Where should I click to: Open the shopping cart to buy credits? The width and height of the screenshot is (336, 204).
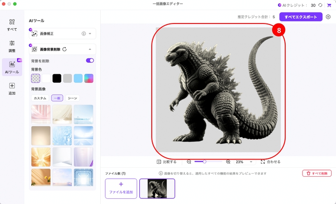(329, 5)
